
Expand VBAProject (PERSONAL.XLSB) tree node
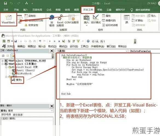coord(2,61)
